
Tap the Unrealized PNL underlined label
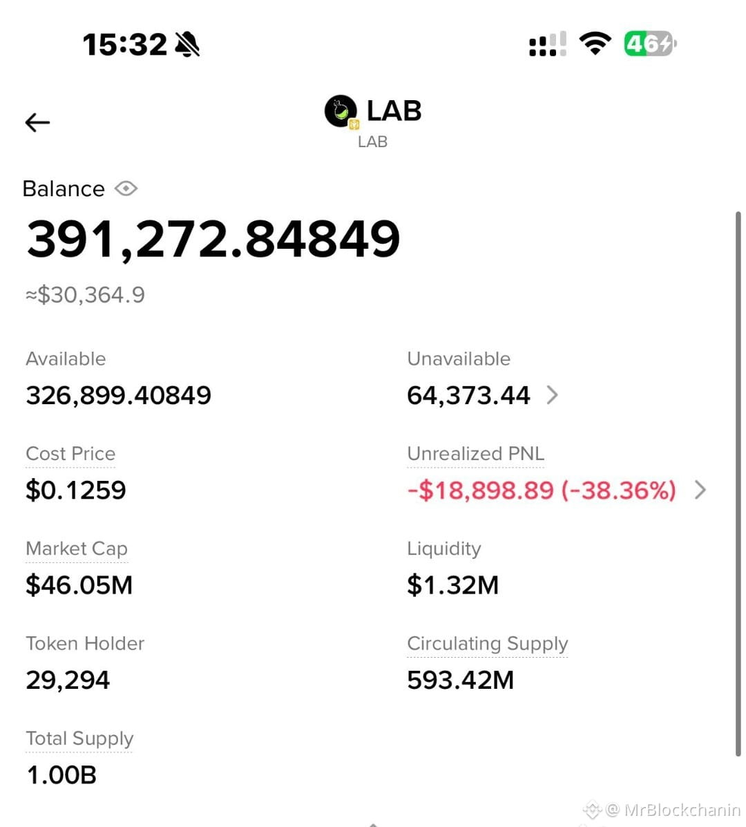(x=475, y=454)
